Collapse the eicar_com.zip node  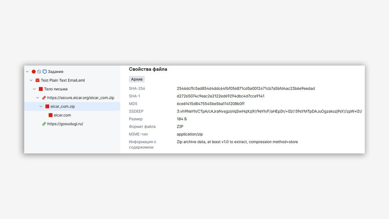click(x=41, y=106)
